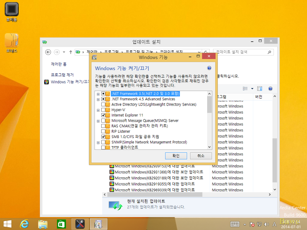307x230 pixels.
Task: Click the Programs and Features taskbar icon
Action: (98, 224)
